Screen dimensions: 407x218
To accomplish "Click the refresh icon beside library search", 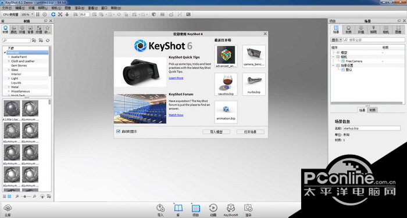I will 48,41.
